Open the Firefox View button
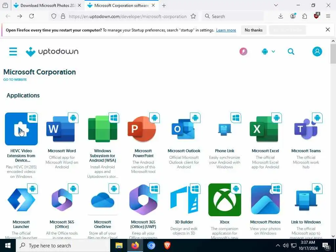This screenshot has width=336, height=252. click(5, 6)
